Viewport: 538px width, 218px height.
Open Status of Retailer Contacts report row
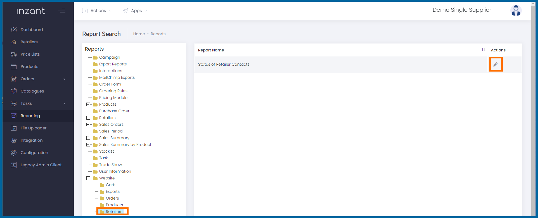(x=341, y=64)
